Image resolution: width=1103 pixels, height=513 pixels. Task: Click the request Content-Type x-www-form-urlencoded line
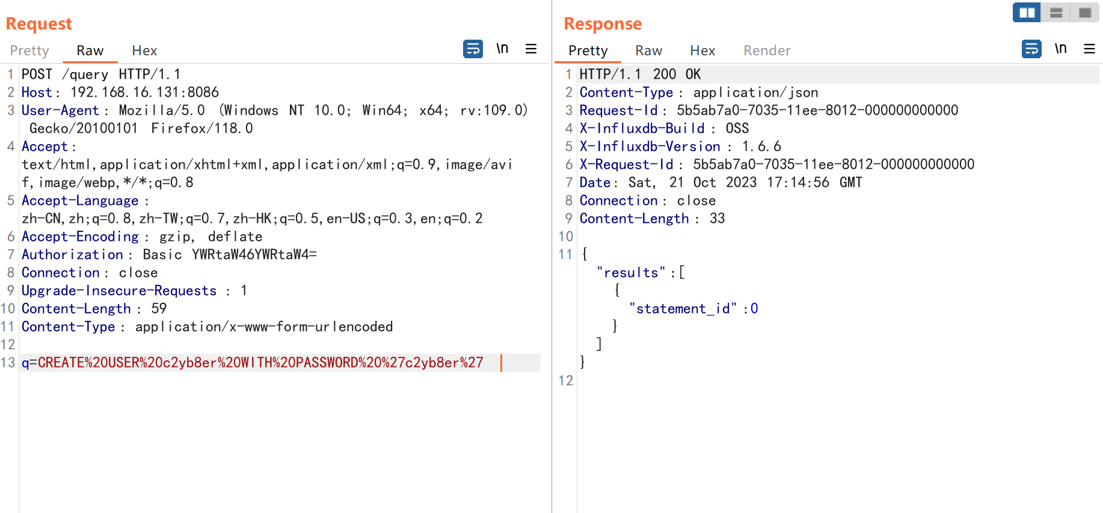207,327
